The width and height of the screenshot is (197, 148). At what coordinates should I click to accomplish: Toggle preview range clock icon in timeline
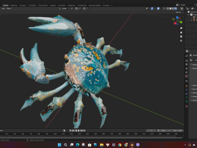point(158,130)
